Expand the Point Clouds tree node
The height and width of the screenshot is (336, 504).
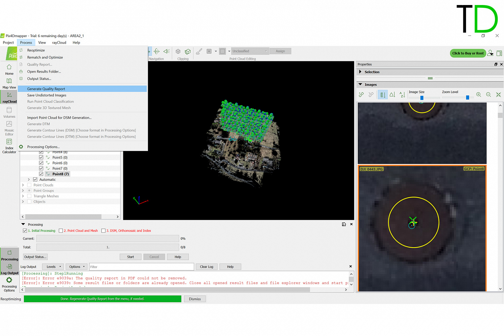pos(23,185)
